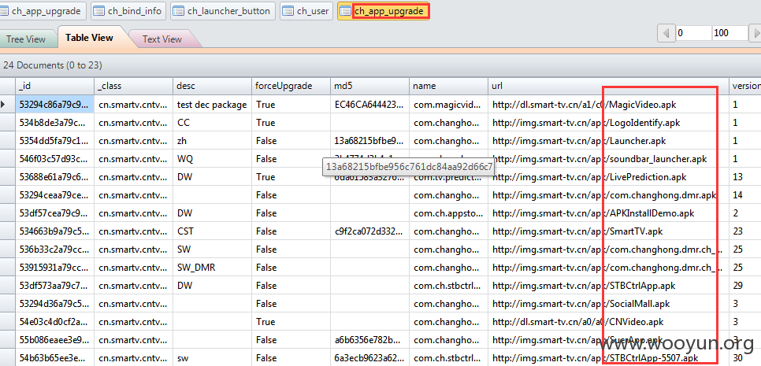
Task: Open the ch_bind_info collection tab
Action: coord(128,11)
